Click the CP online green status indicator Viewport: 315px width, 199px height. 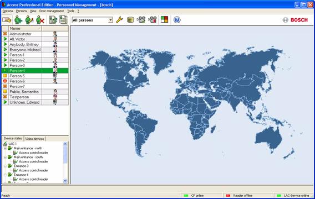[x=186, y=195]
